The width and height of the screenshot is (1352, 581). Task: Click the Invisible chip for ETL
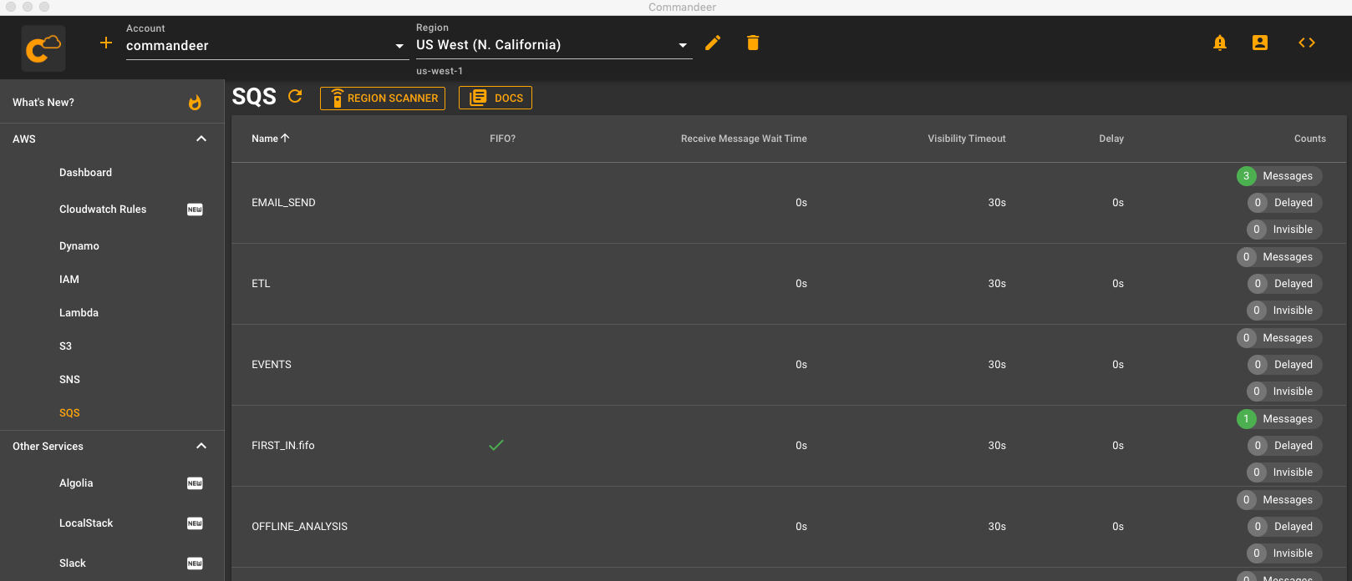(1284, 311)
